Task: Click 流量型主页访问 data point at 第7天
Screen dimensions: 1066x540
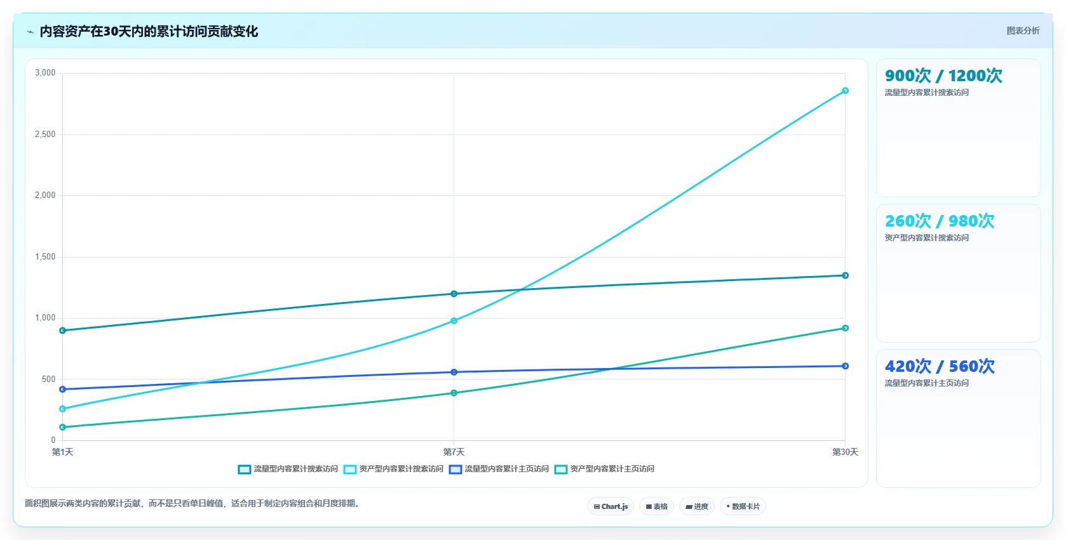Action: (454, 372)
